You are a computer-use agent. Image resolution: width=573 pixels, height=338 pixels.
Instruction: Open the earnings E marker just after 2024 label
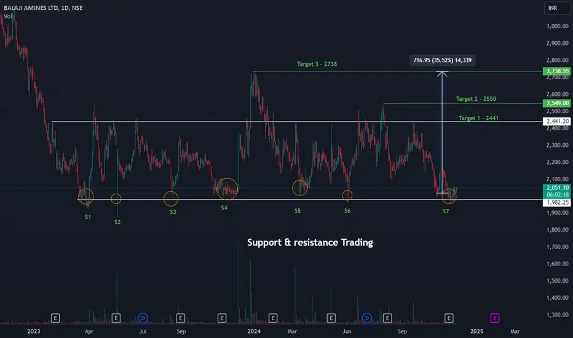(273, 318)
